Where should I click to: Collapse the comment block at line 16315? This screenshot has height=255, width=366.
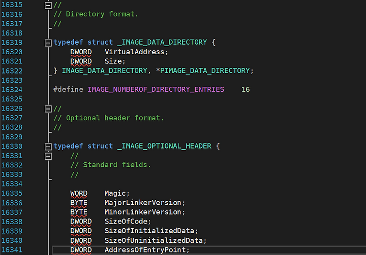coord(48,5)
